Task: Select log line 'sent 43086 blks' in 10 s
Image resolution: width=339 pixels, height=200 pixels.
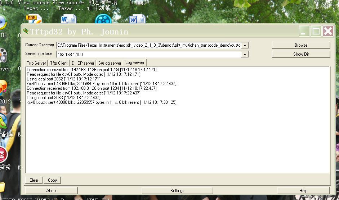Action: (x=102, y=84)
